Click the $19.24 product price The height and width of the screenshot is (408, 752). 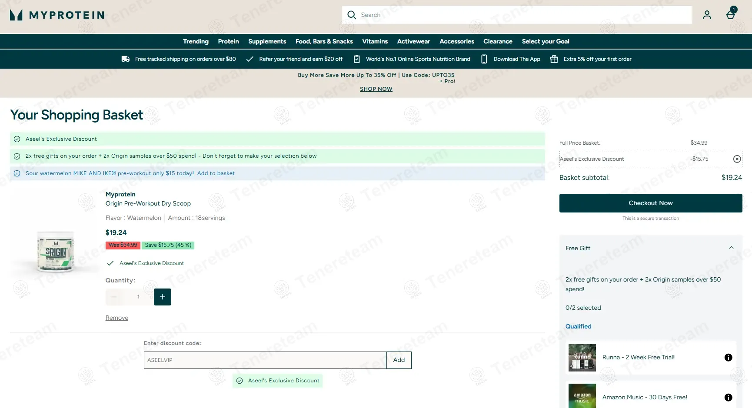(x=116, y=233)
